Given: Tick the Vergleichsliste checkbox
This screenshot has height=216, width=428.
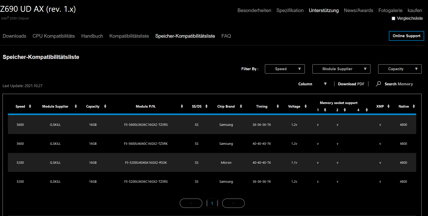Looking at the screenshot, I should (393, 18).
